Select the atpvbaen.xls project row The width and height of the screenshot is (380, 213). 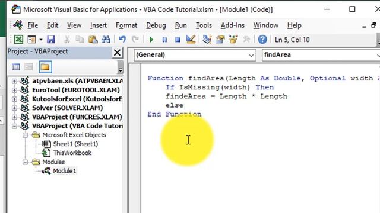click(x=77, y=81)
